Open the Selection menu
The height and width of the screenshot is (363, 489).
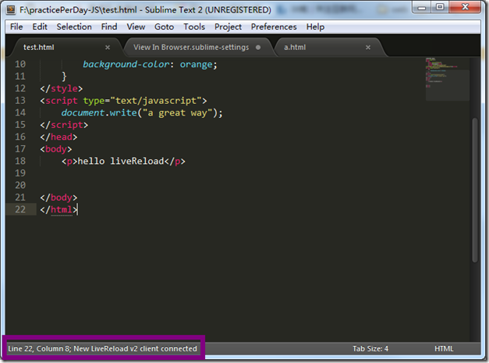[x=74, y=27]
